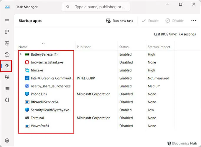Select the browser_assistant.exe row

pyautogui.click(x=47, y=62)
